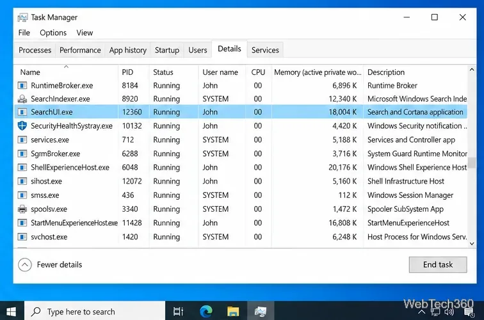Viewport: 484px width, 320px height.
Task: Sort by the Name column header
Action: 66,72
